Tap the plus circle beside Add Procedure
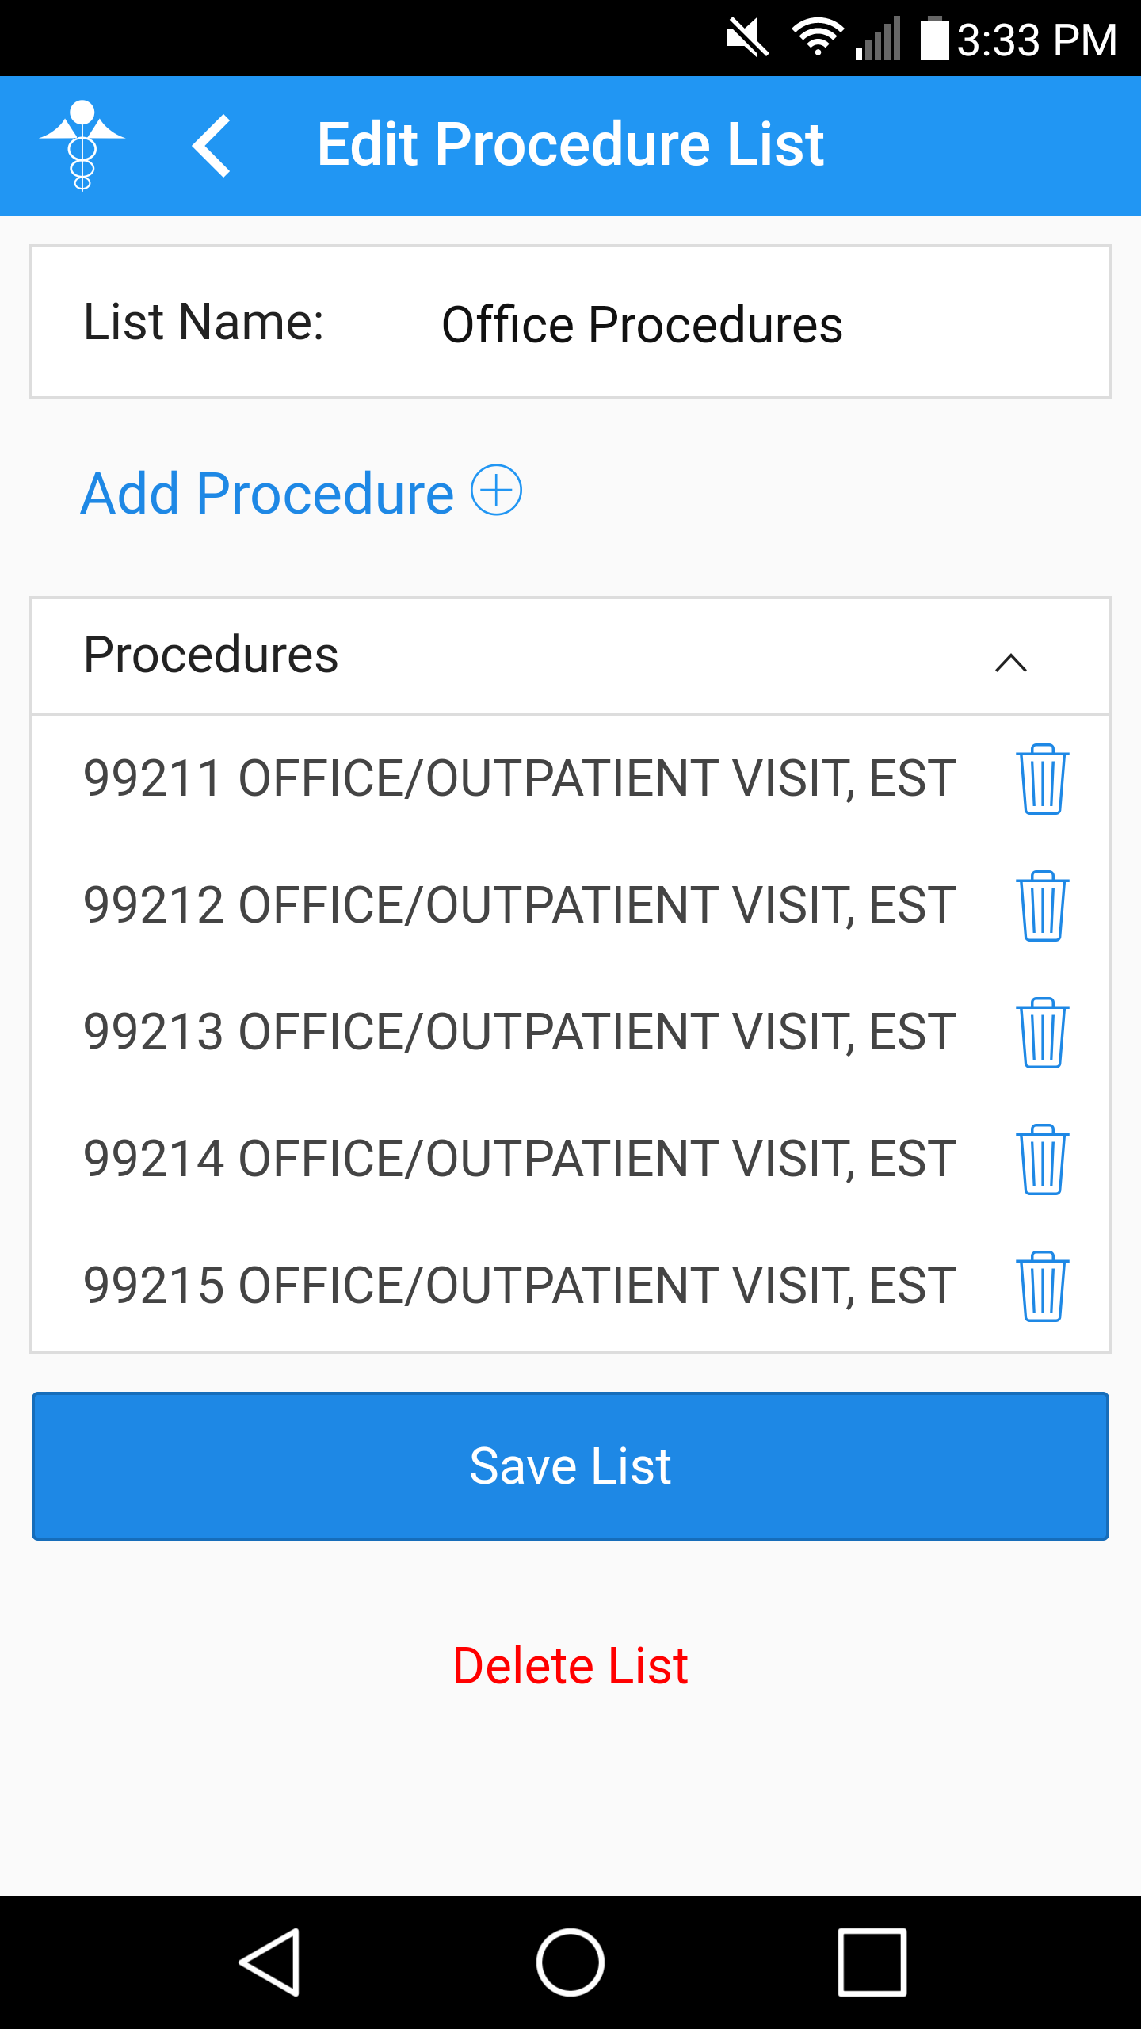This screenshot has width=1141, height=2029. [x=497, y=491]
